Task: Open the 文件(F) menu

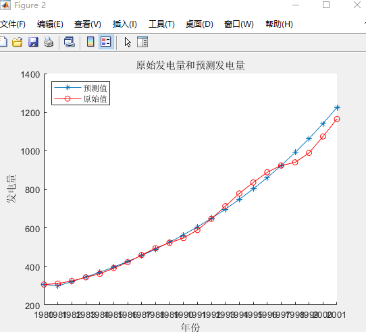Action: [13, 24]
